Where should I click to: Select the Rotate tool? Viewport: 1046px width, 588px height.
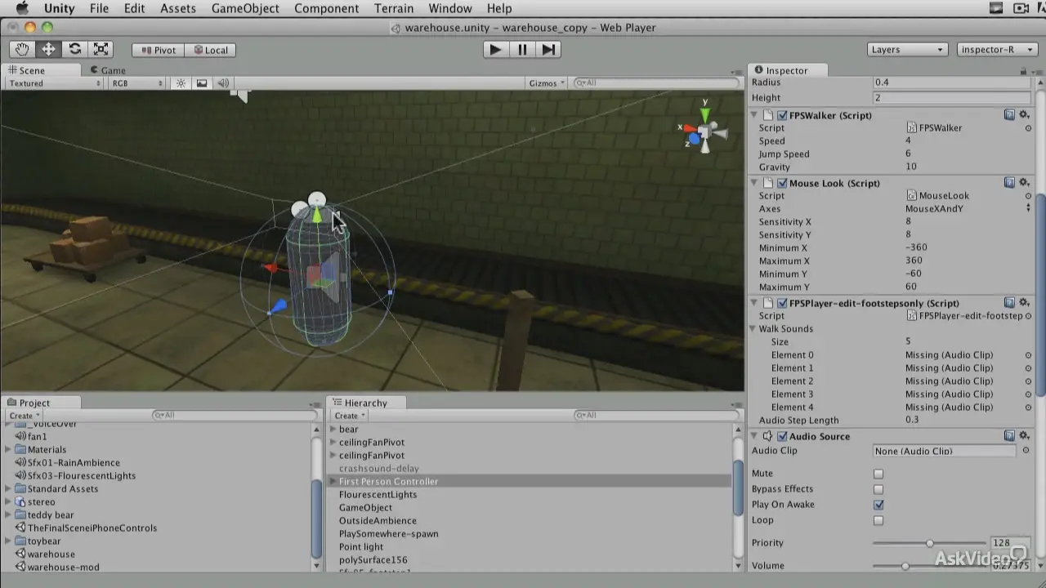tap(74, 50)
